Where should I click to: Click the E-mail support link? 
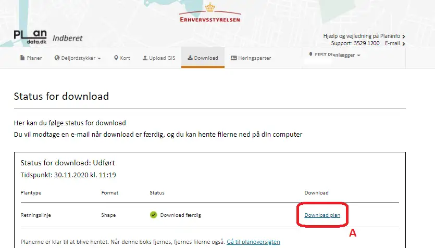click(392, 43)
